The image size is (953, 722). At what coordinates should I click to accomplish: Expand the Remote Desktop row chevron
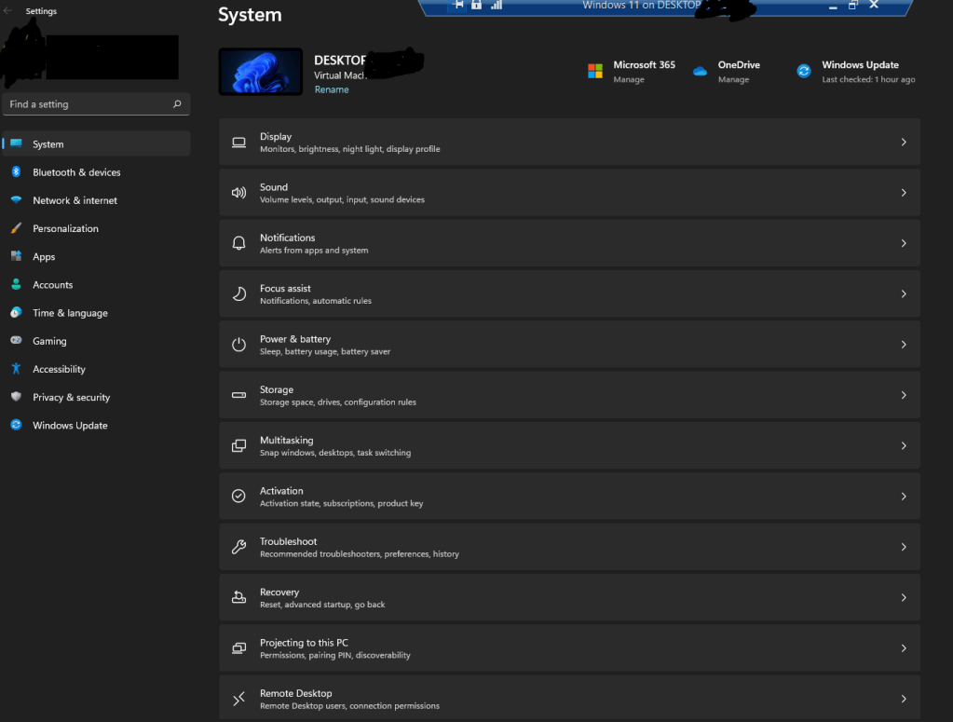pyautogui.click(x=903, y=699)
